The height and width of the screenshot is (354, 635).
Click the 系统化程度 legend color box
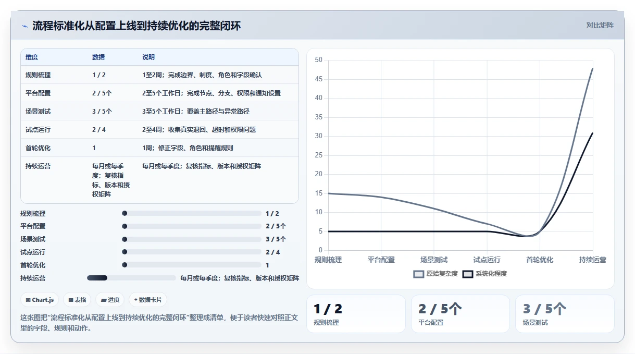(x=468, y=274)
